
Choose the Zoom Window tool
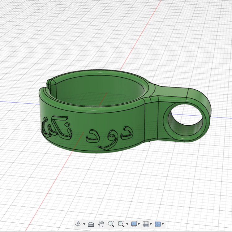pyautogui.click(x=121, y=224)
